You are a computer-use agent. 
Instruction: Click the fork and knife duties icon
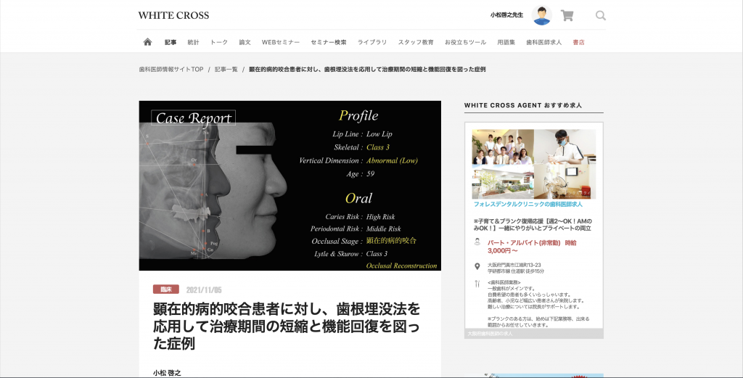coord(477,284)
